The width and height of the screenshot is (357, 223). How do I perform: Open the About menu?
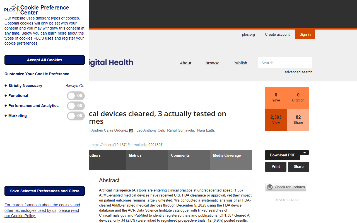pos(186,63)
